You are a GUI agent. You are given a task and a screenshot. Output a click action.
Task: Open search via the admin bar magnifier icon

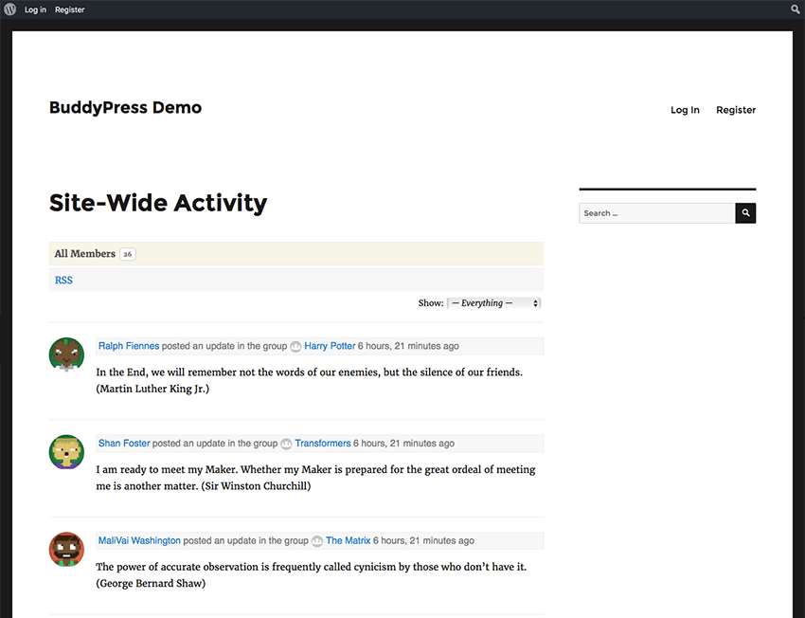pos(795,9)
